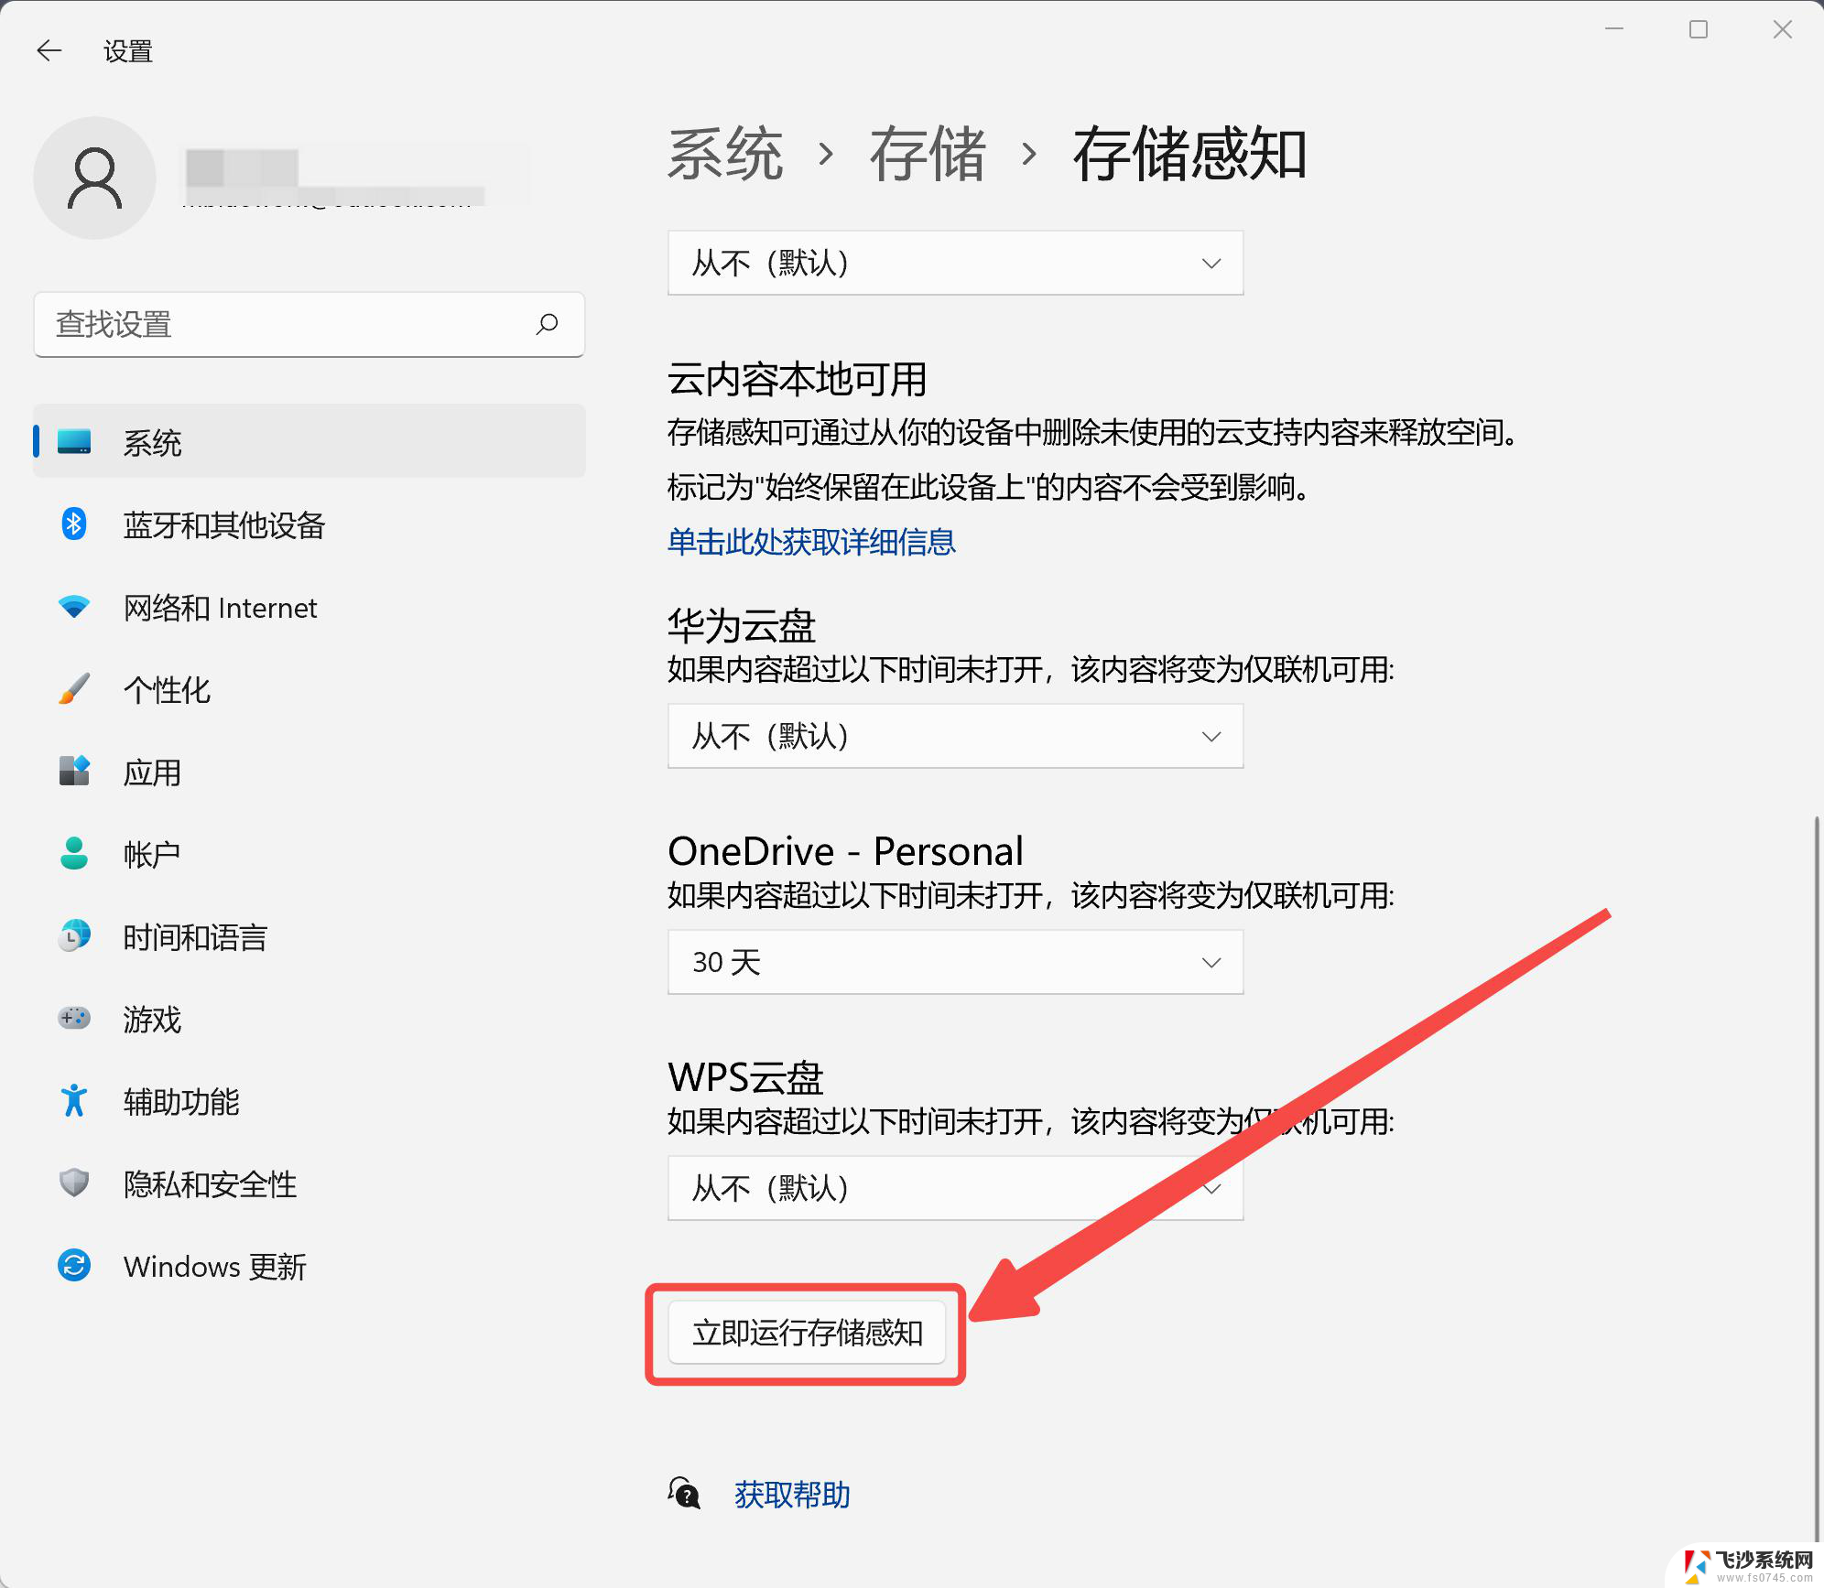The height and width of the screenshot is (1588, 1824).
Task: Open 游戏 settings
Action: 309,1019
